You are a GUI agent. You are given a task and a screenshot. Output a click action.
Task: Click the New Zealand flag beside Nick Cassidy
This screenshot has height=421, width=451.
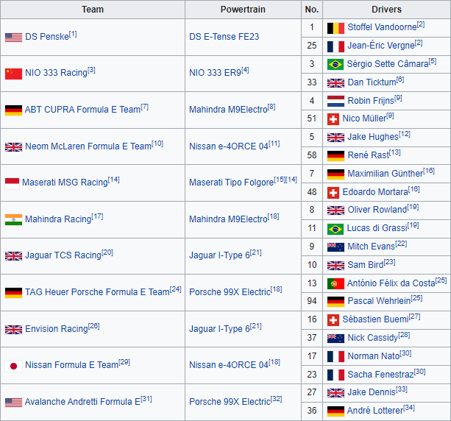335,339
